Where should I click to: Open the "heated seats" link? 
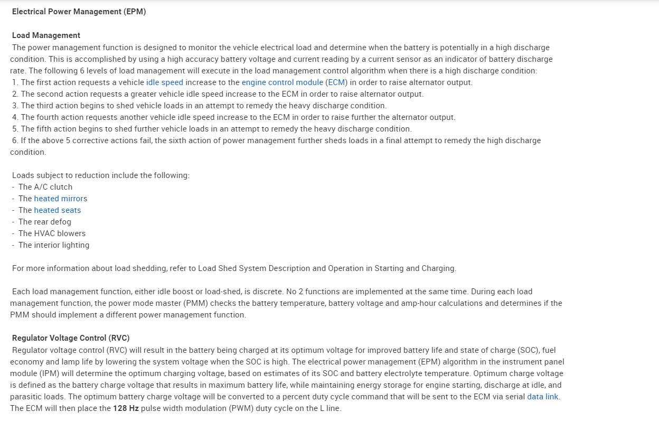pos(58,210)
